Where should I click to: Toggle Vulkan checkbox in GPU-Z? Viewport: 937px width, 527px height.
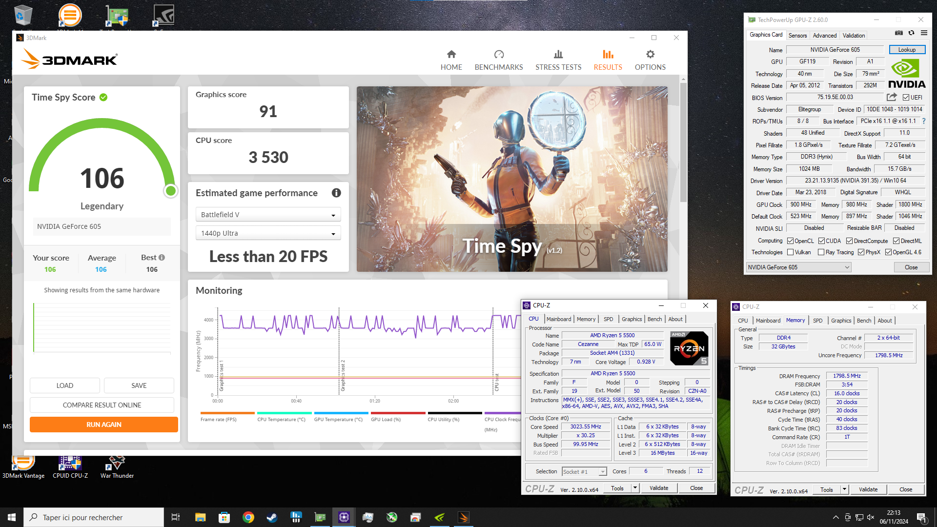[790, 252]
